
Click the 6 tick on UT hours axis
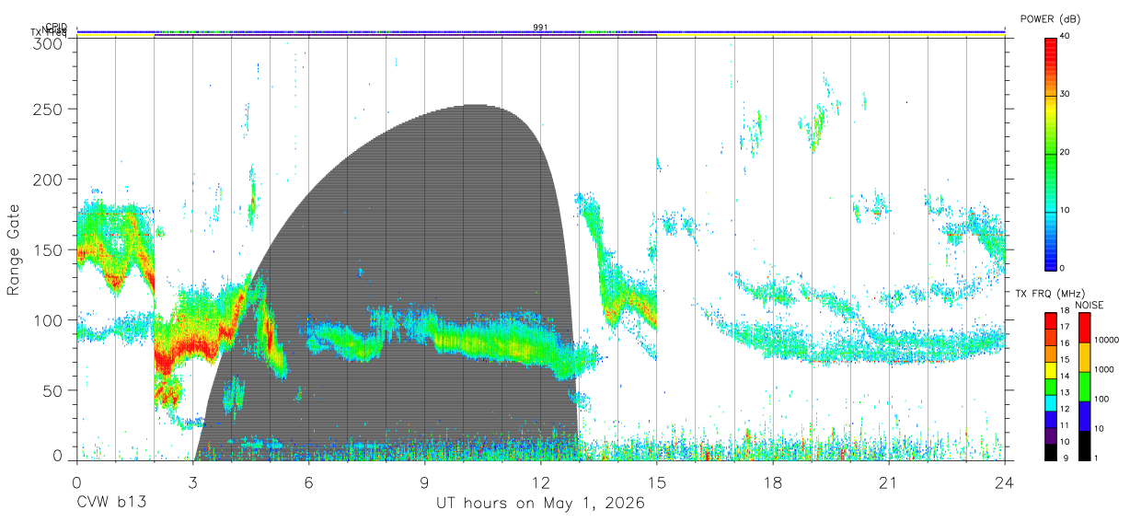click(309, 482)
